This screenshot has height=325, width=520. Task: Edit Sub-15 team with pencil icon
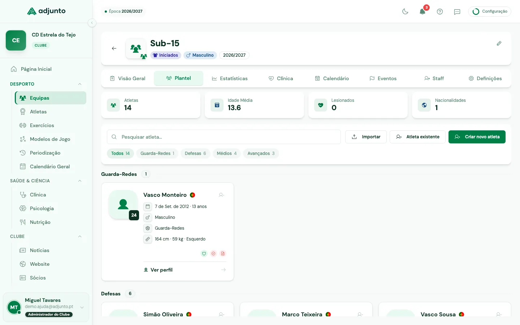(499, 43)
